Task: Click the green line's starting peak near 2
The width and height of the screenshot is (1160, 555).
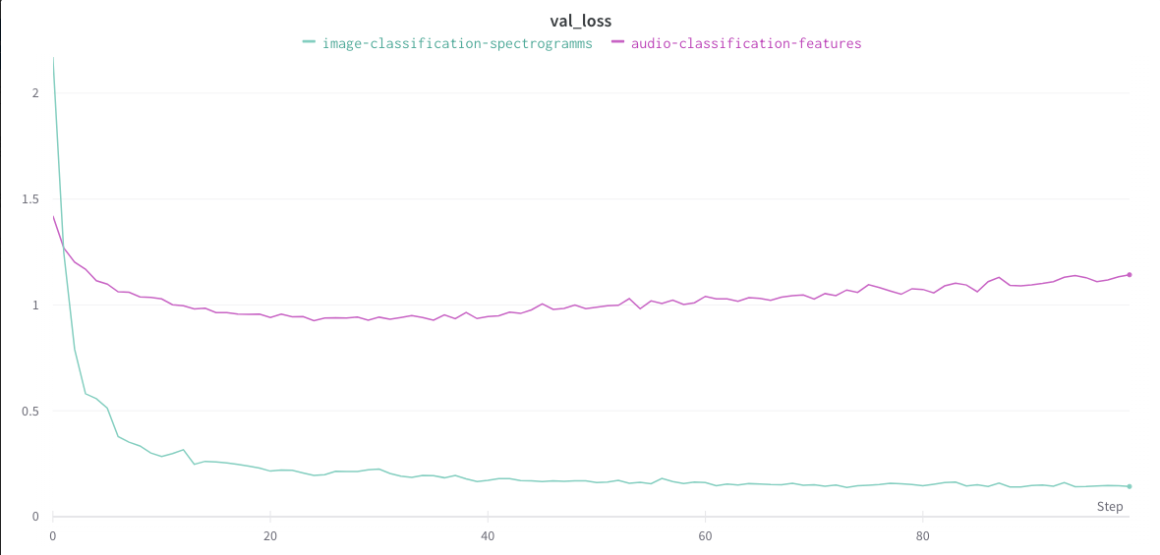Action: pyautogui.click(x=53, y=59)
